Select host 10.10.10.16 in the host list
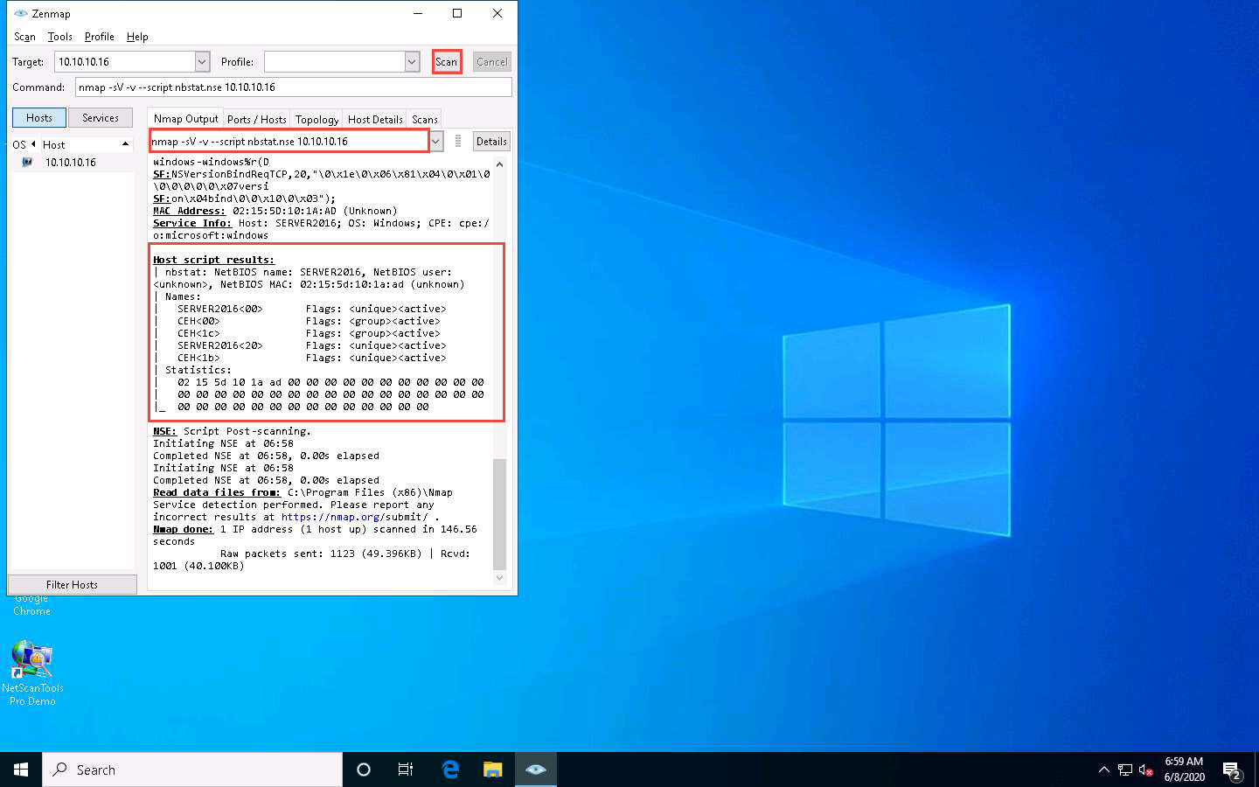The width and height of the screenshot is (1259, 787). [71, 163]
